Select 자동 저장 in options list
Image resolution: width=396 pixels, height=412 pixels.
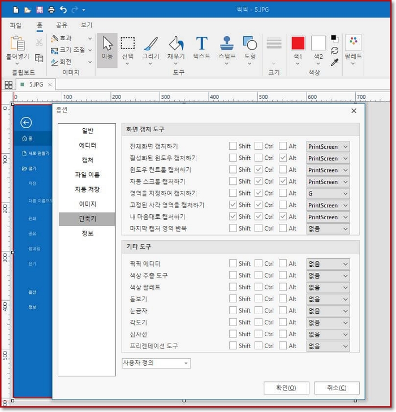tap(87, 189)
